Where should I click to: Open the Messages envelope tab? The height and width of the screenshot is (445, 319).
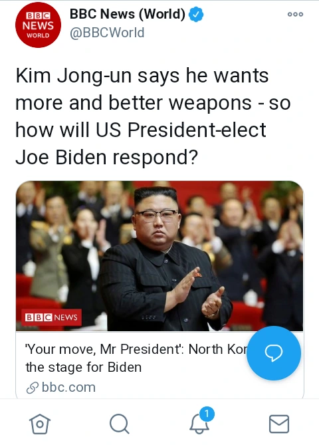(x=279, y=424)
